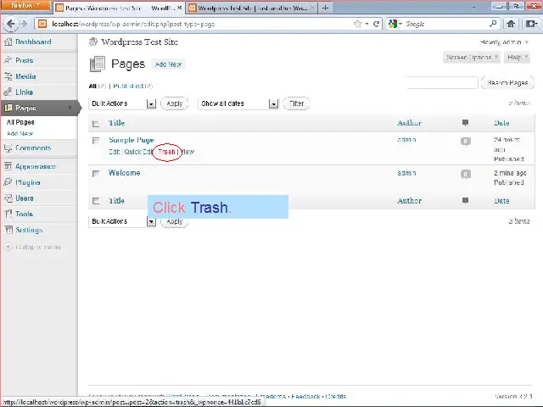Click Trash under Sample Page
543x407 pixels.
click(166, 152)
